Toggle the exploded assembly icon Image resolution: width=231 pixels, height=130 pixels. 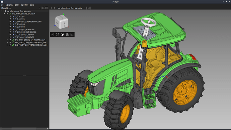click(x=67, y=35)
